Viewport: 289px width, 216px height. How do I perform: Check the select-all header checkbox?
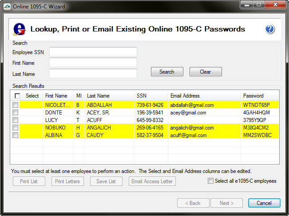pos(17,96)
